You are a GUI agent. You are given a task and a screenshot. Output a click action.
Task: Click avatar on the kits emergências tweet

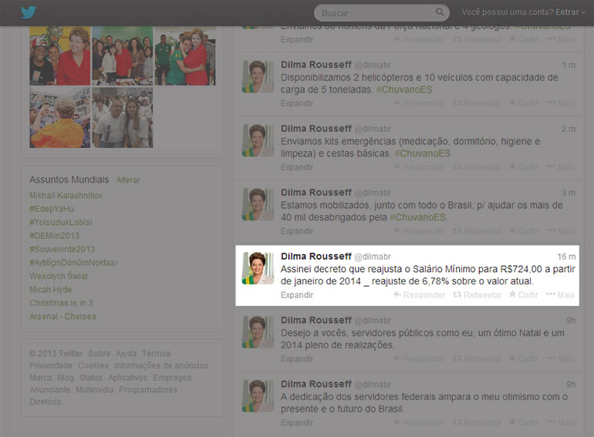pyautogui.click(x=258, y=140)
